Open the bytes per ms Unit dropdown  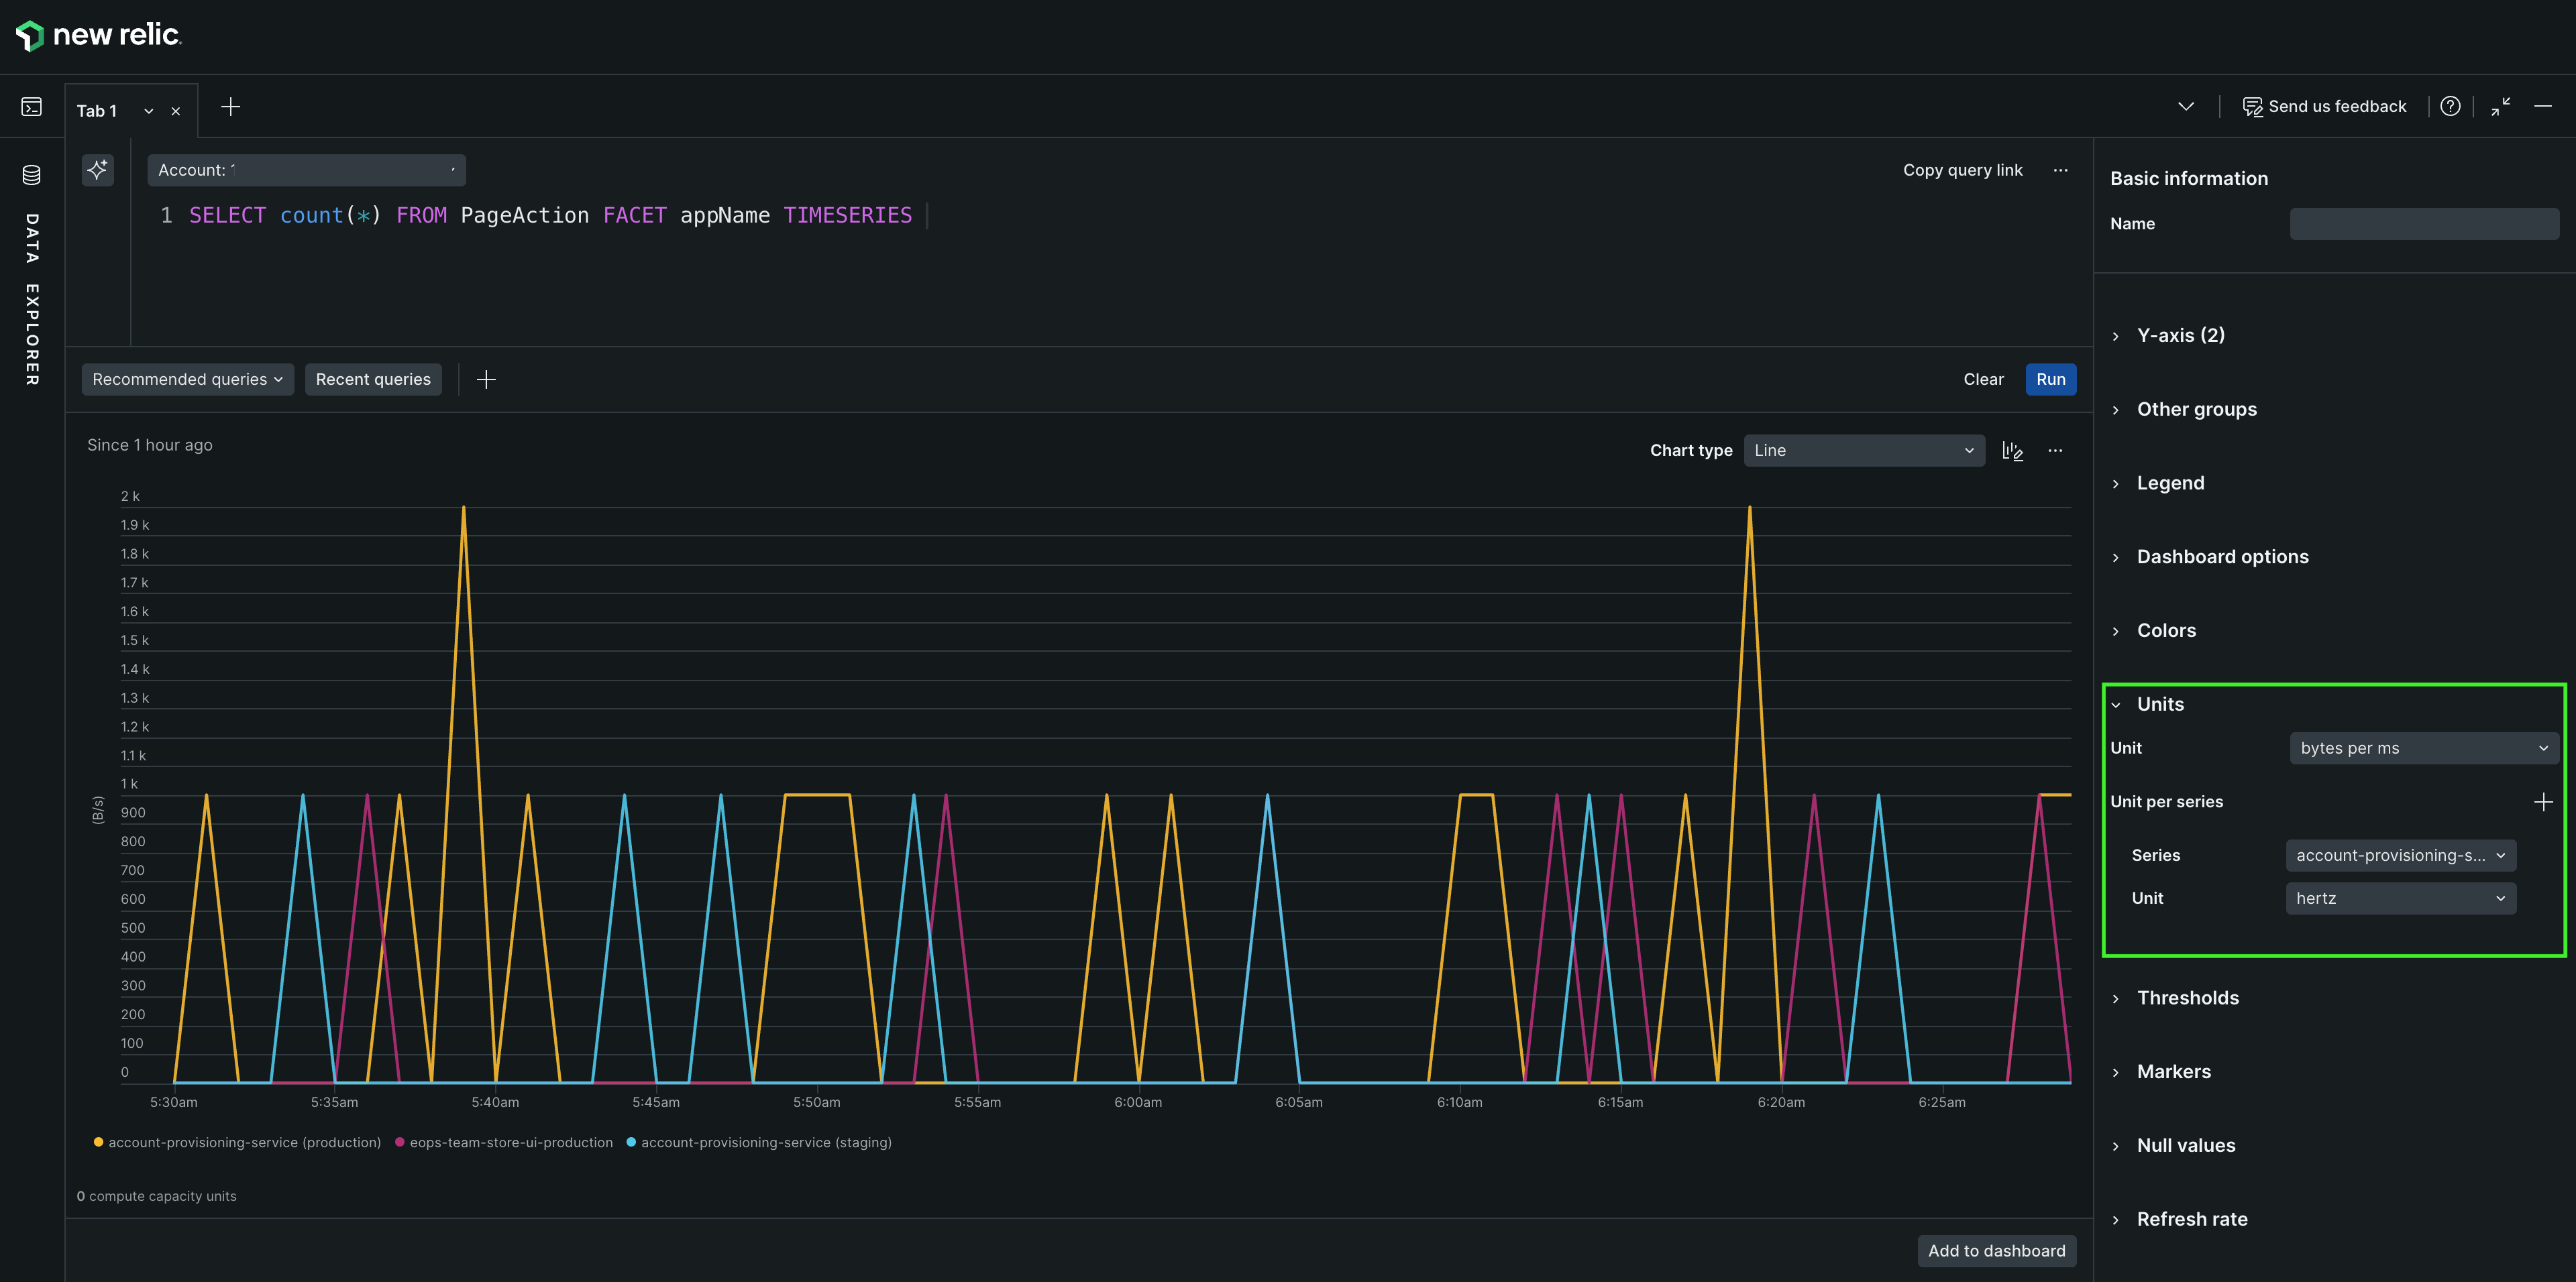pos(2423,748)
